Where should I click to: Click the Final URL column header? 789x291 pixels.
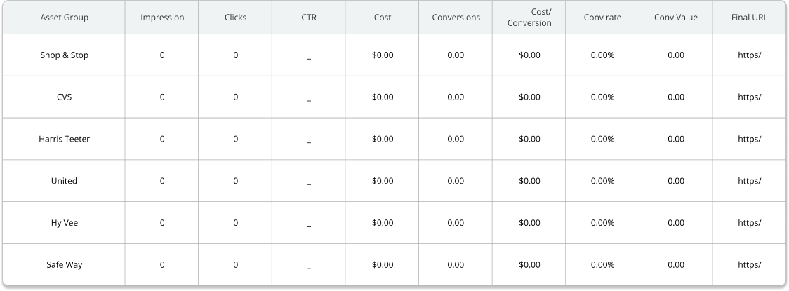[x=750, y=18]
